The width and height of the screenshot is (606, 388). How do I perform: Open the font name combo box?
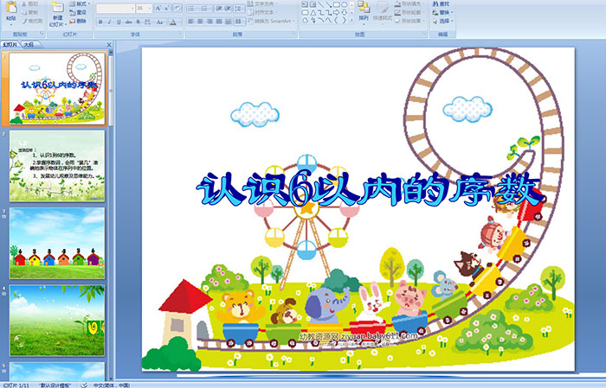(x=115, y=9)
